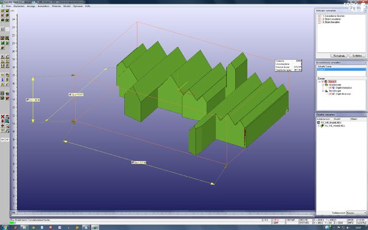The image size is (368, 230).
Task: Select the Objektdimension tree item
Action: [343, 94]
